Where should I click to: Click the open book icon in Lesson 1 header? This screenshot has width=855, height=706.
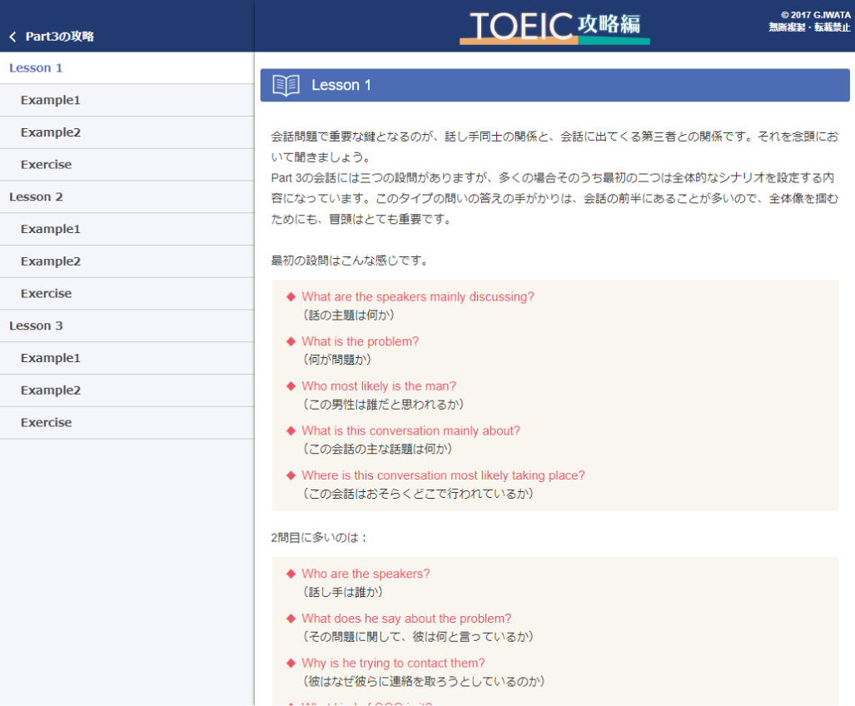point(286,85)
